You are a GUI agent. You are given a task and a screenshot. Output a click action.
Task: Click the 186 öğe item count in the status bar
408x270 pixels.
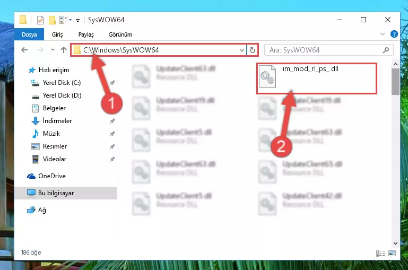point(31,252)
